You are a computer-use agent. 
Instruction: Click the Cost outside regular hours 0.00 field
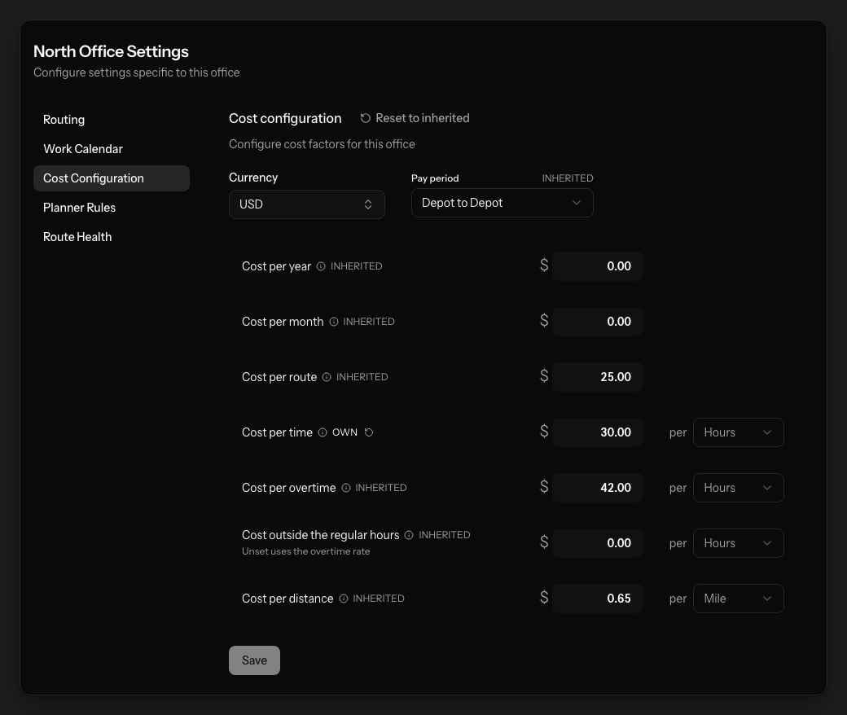(598, 543)
